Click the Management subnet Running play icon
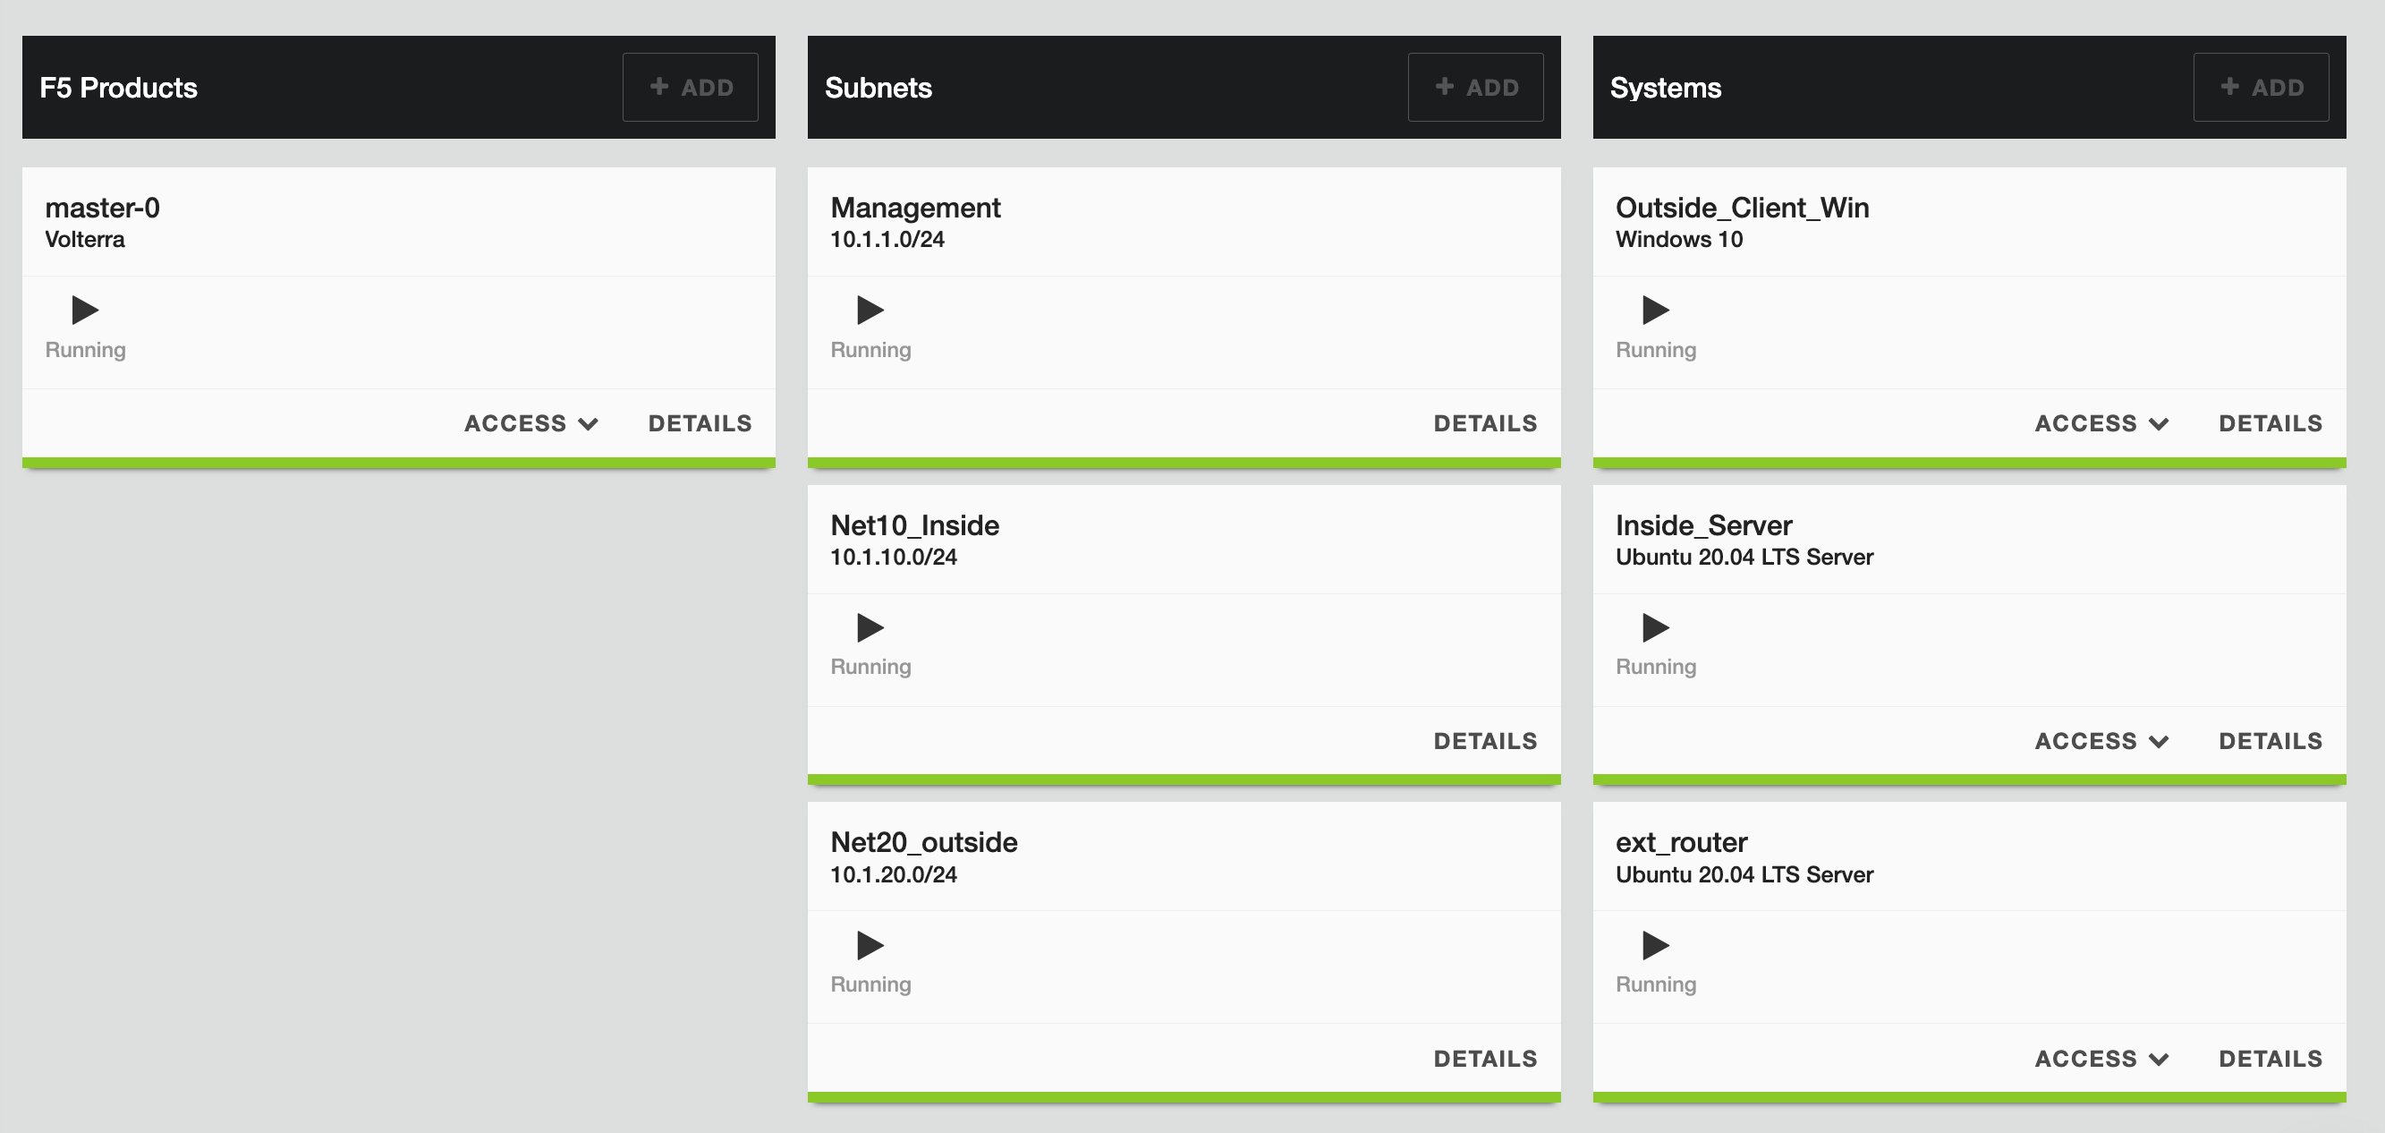 coord(870,310)
